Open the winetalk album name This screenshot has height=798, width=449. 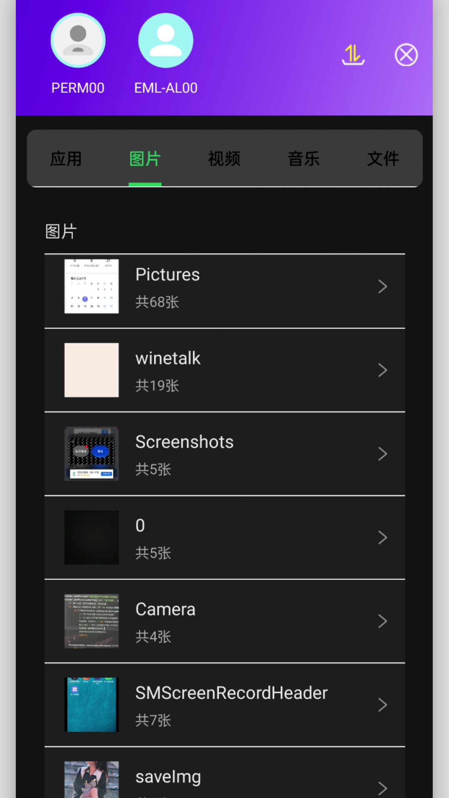[x=168, y=358]
